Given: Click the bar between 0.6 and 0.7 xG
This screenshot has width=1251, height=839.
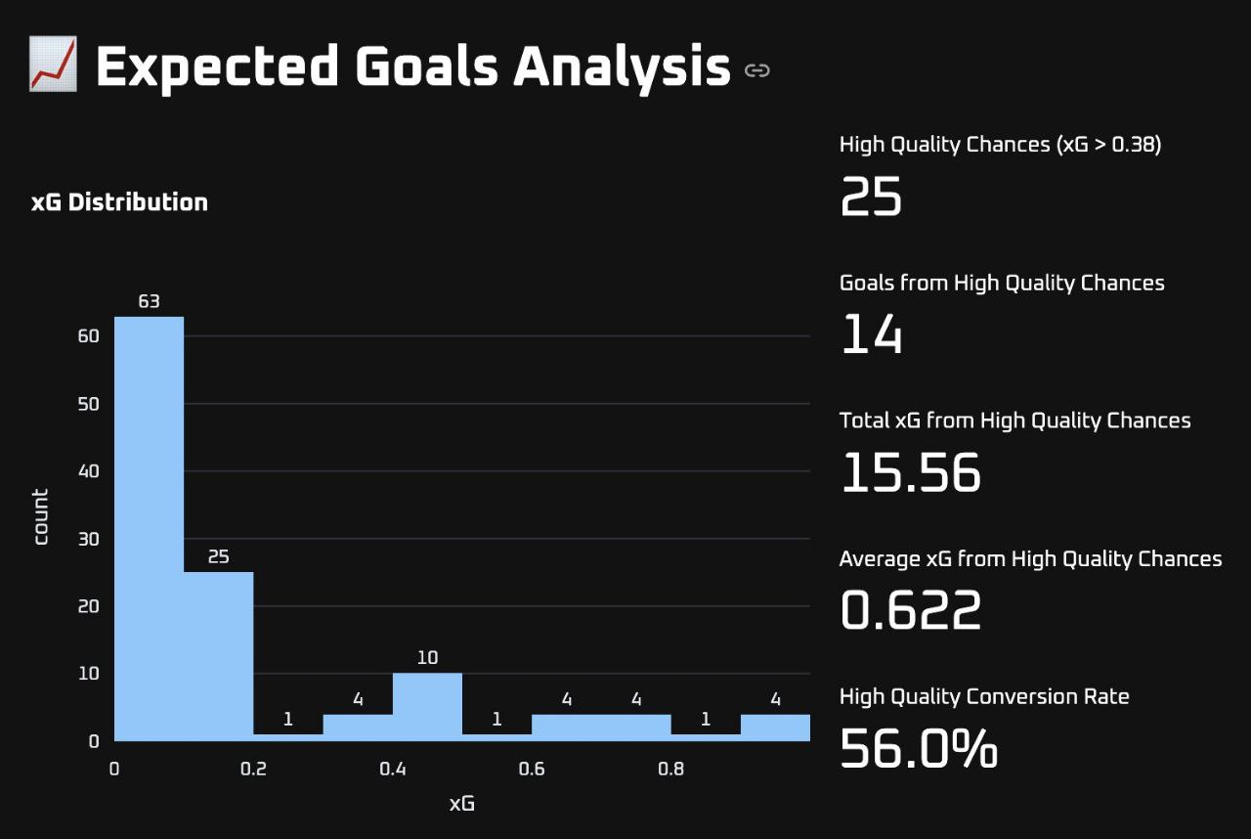Looking at the screenshot, I should point(566,728).
